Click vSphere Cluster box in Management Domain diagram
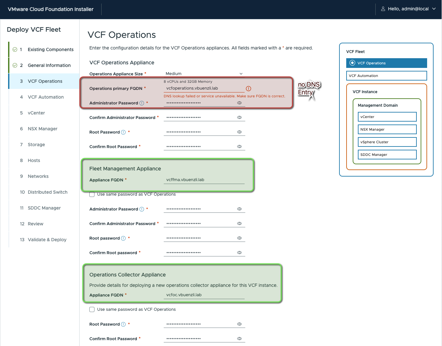442x346 pixels. [x=387, y=142]
